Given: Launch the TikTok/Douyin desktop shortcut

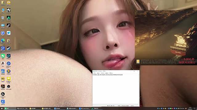Looking at the screenshot, I should [x=9, y=26].
